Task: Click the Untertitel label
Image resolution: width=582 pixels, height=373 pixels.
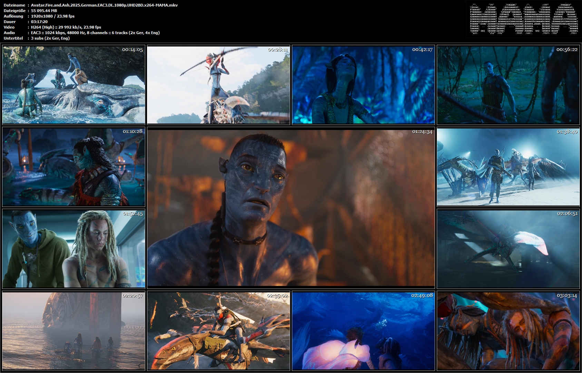Action: pos(13,38)
